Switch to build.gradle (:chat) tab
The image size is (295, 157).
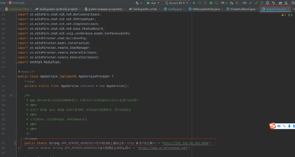(x=144, y=9)
